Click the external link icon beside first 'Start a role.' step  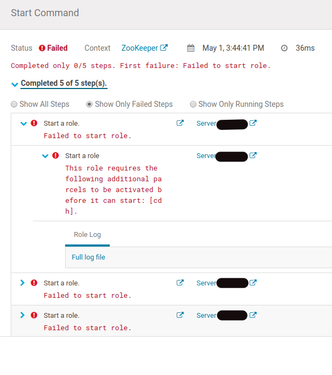180,123
